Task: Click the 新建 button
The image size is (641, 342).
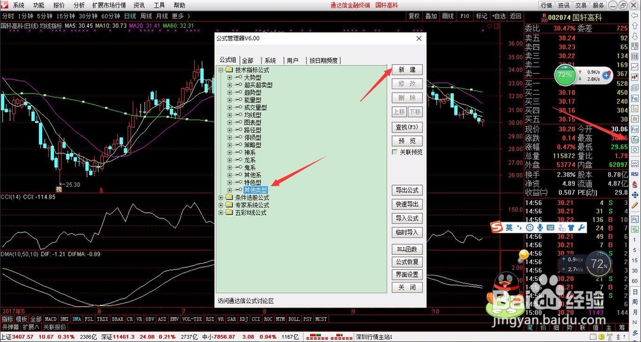Action: pos(407,70)
